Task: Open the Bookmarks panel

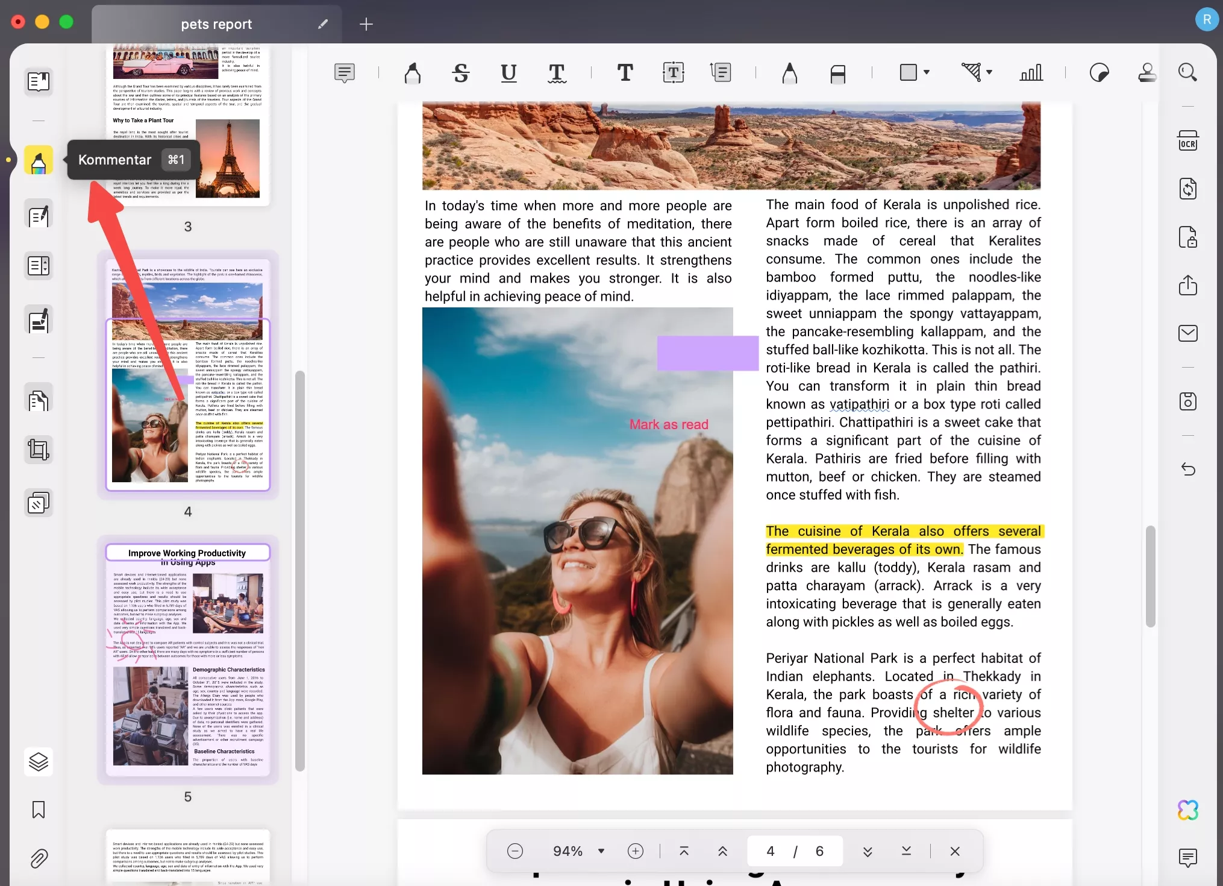Action: tap(39, 810)
